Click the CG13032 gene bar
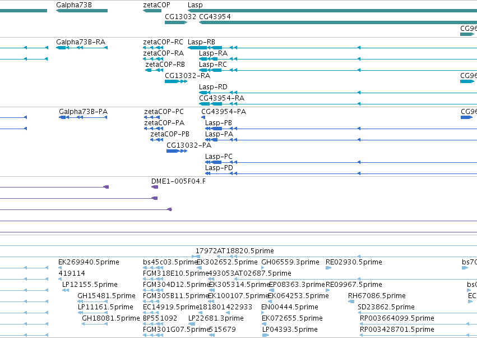 click(x=176, y=22)
